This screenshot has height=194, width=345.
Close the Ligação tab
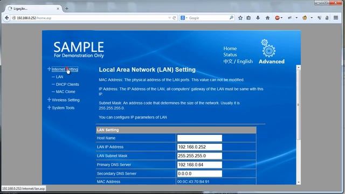[x=58, y=9]
